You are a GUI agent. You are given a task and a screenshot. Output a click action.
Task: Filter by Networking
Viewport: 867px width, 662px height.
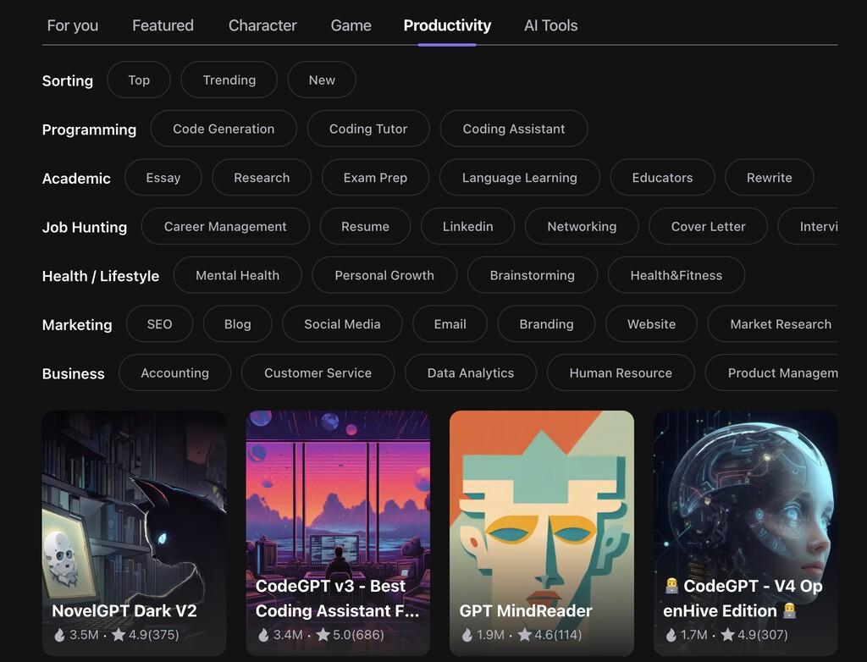pos(582,226)
